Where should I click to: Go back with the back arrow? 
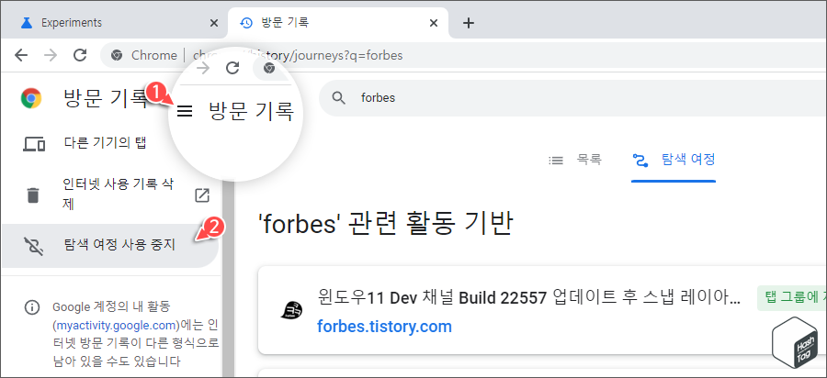[21, 55]
